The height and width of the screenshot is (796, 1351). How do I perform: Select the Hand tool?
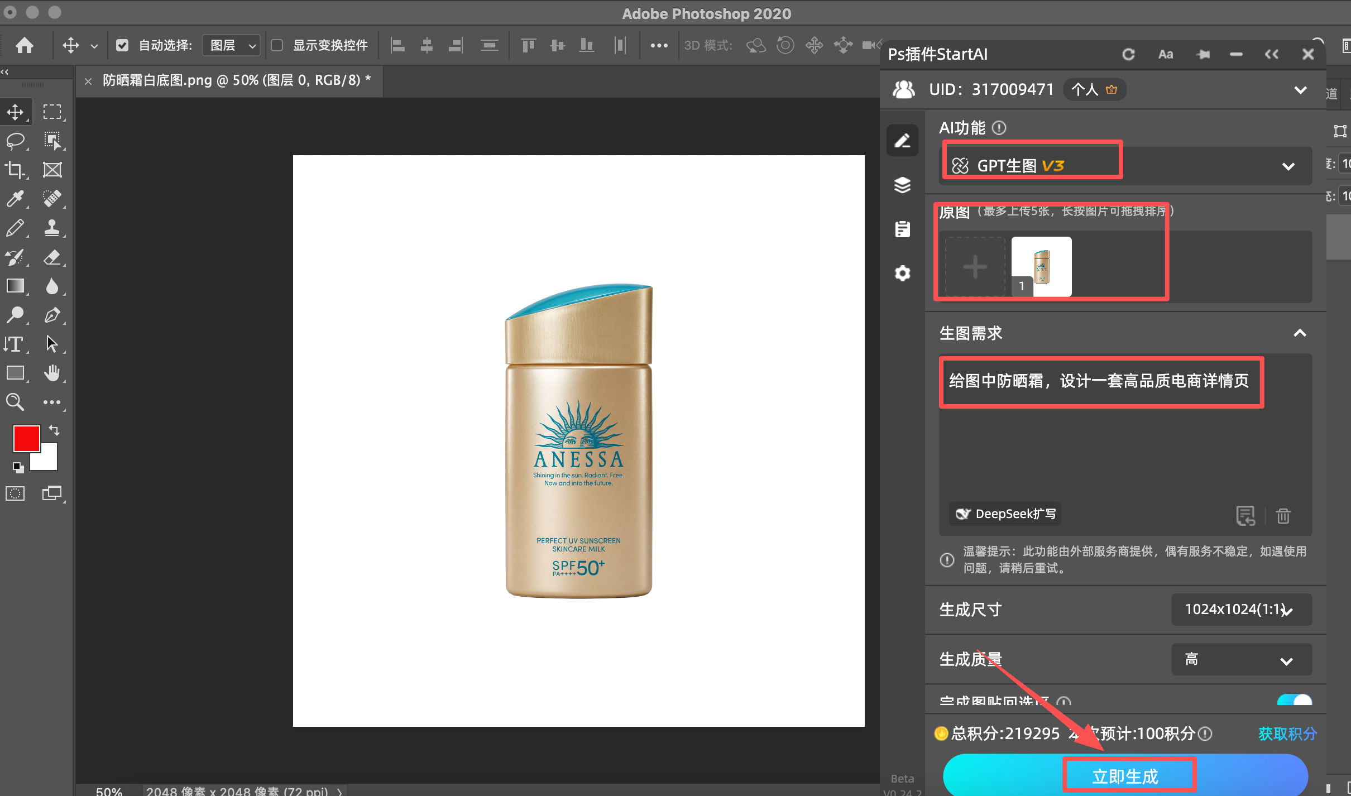click(52, 373)
